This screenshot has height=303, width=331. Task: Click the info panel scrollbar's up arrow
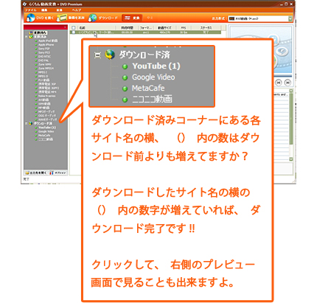point(291,91)
